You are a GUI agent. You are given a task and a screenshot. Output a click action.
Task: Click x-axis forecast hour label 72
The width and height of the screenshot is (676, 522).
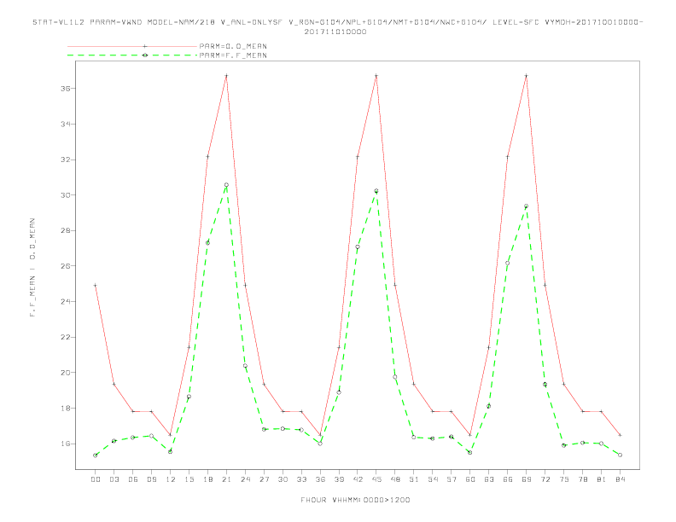point(545,479)
